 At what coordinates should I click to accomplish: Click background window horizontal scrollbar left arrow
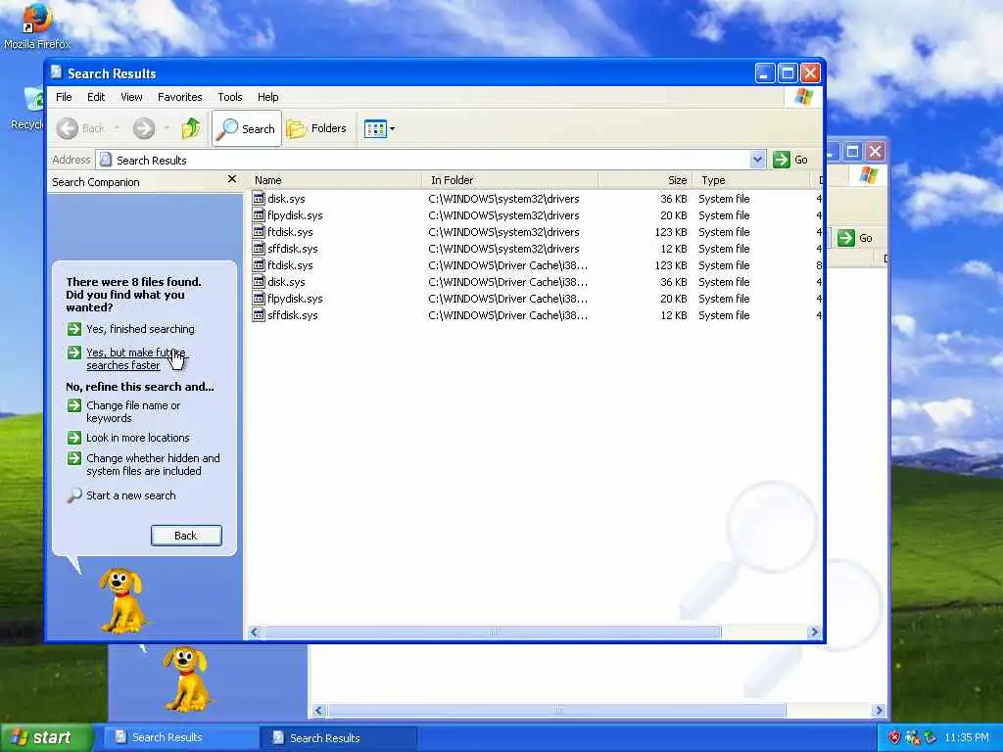pyautogui.click(x=318, y=711)
